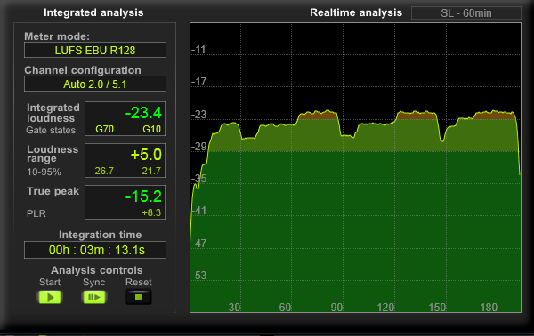Click the -11 level label on the graph
The height and width of the screenshot is (336, 534).
click(x=198, y=51)
